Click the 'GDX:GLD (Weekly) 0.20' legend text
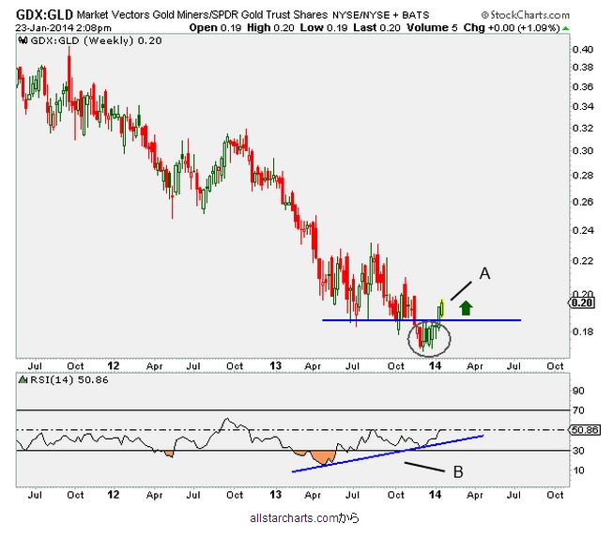This screenshot has height=539, width=613. click(96, 40)
